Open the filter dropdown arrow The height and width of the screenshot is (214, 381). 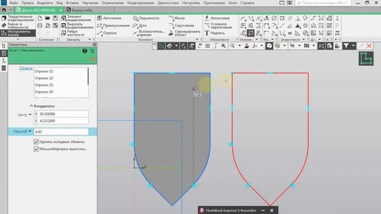pyautogui.click(x=353, y=46)
